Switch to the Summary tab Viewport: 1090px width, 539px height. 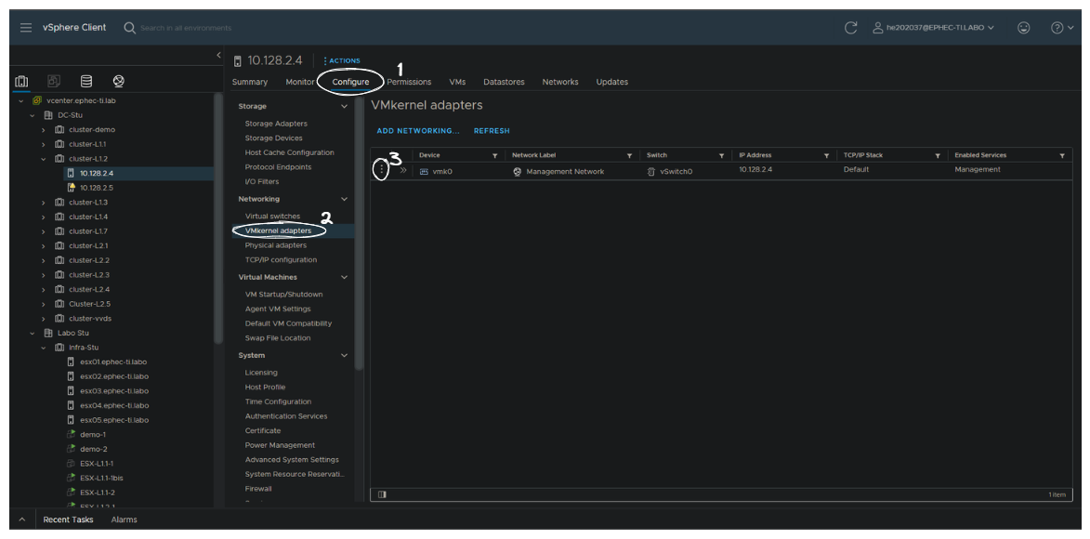coord(250,82)
